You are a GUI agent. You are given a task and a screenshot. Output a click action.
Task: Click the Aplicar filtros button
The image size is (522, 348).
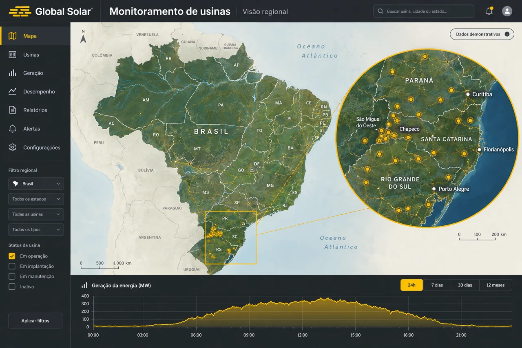pos(35,321)
